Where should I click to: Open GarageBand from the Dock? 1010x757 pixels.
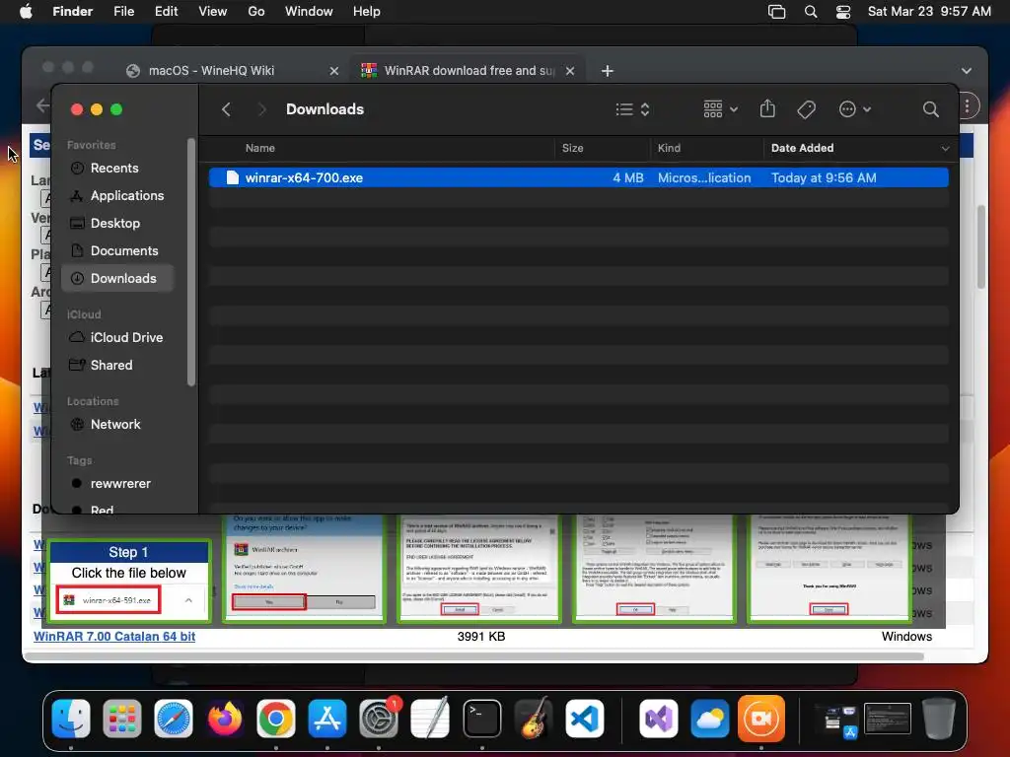click(534, 719)
